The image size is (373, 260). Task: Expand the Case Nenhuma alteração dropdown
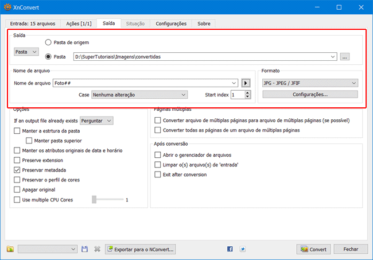click(x=139, y=94)
